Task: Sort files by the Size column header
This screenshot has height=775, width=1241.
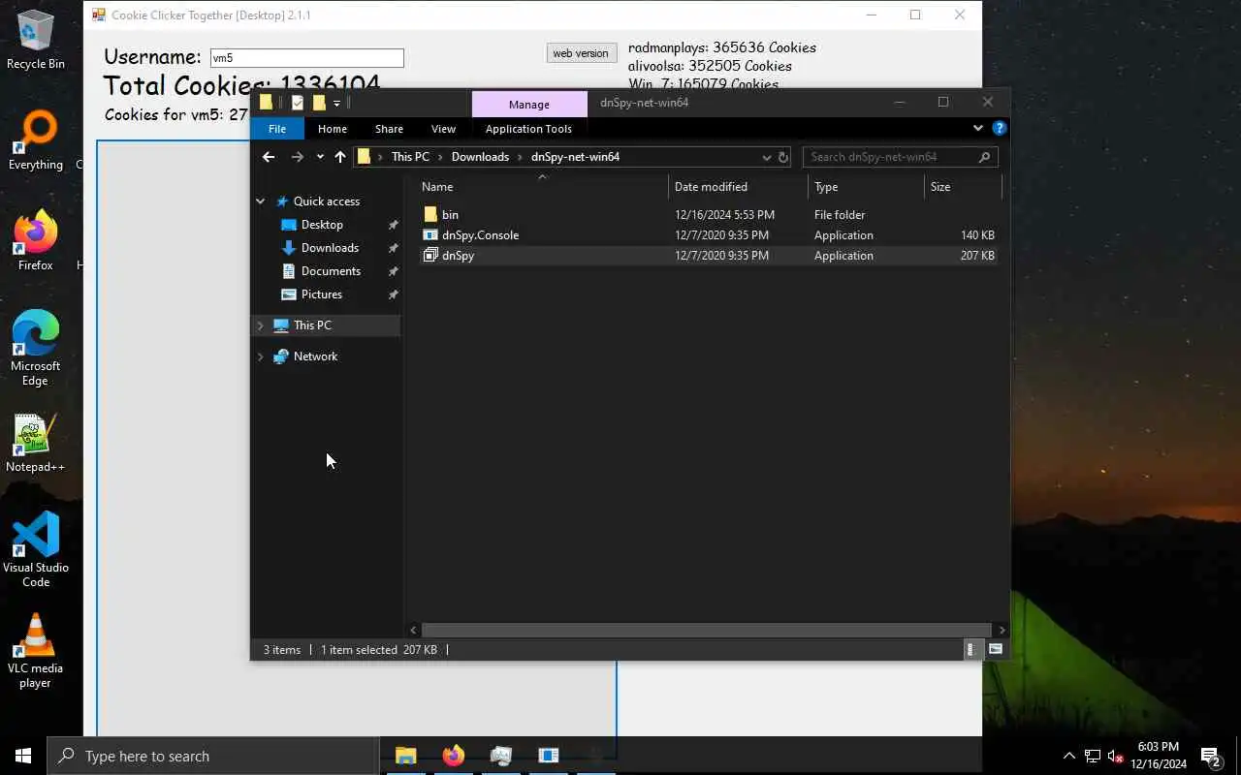Action: click(962, 187)
